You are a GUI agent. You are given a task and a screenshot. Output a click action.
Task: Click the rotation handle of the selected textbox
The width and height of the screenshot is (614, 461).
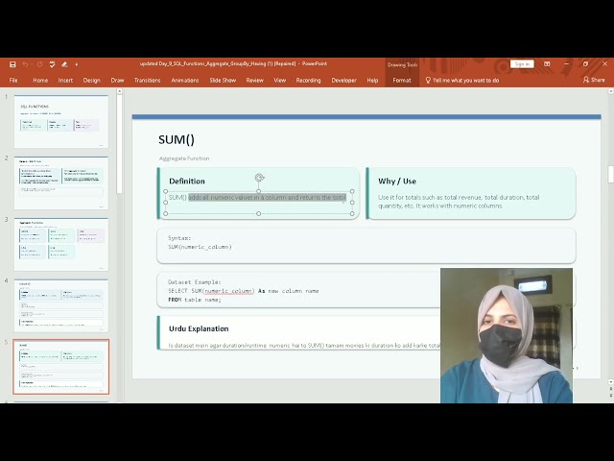259,179
